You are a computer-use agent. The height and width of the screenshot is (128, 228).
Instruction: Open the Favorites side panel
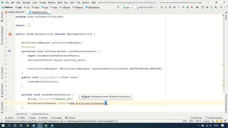(2, 107)
